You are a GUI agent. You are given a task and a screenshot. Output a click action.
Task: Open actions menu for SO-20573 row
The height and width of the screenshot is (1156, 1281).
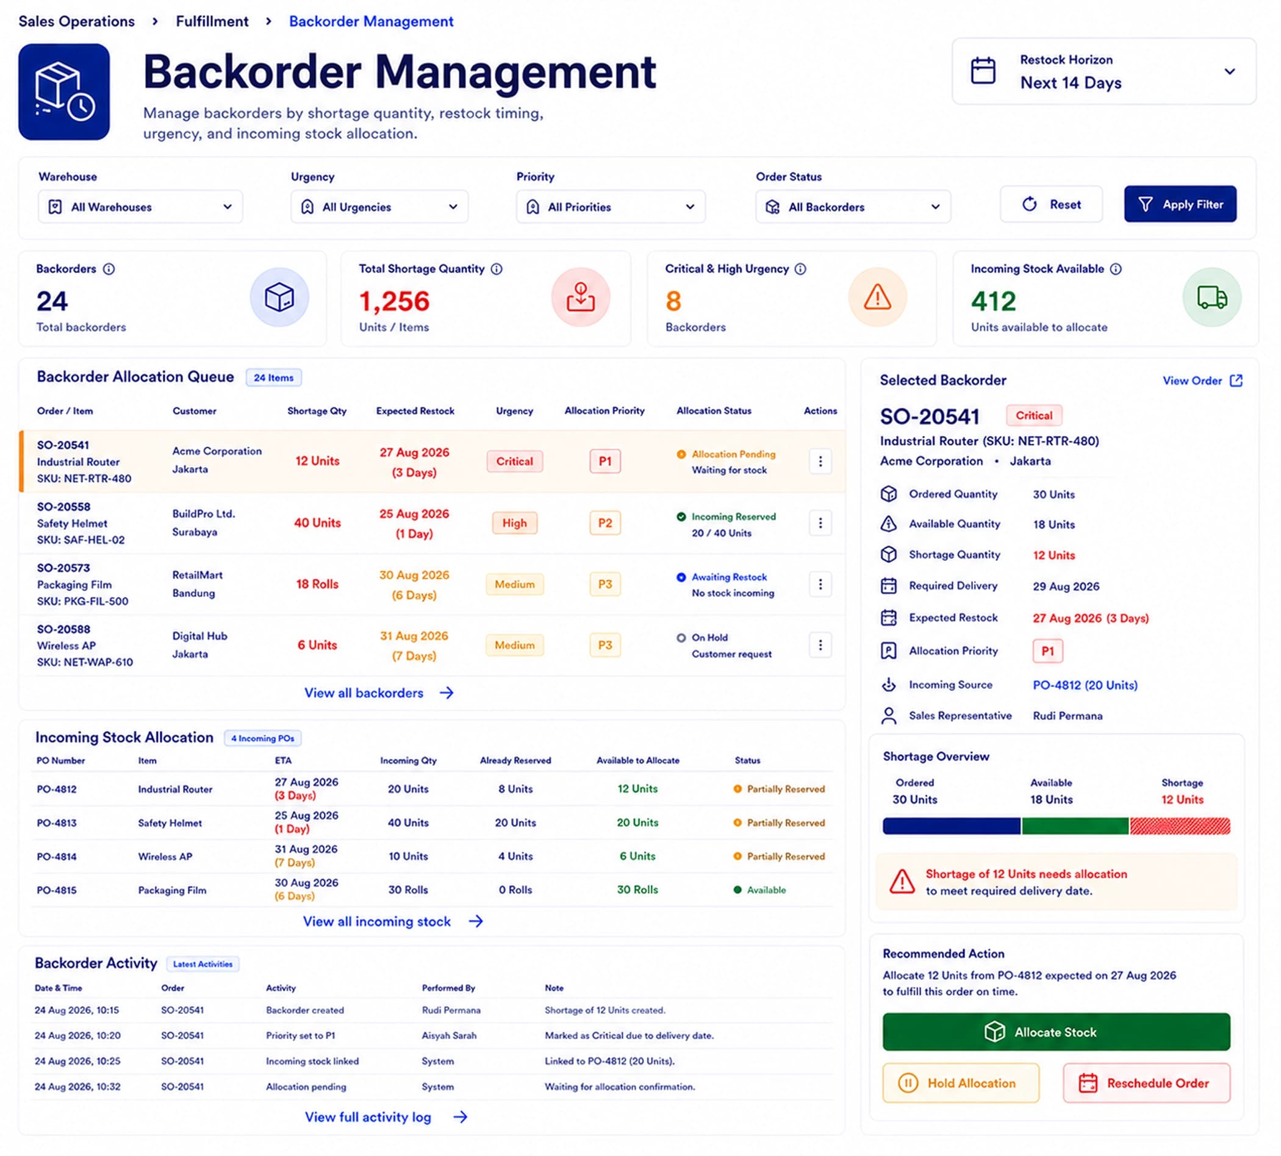[x=820, y=583]
